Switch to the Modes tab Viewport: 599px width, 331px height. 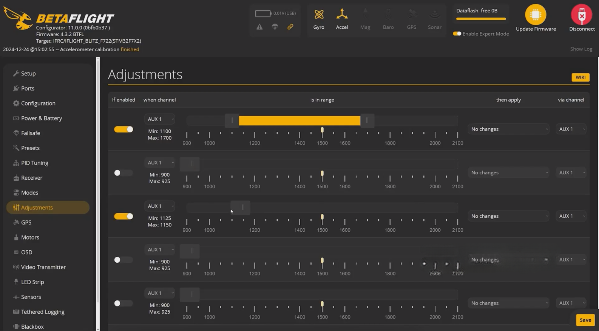[29, 193]
